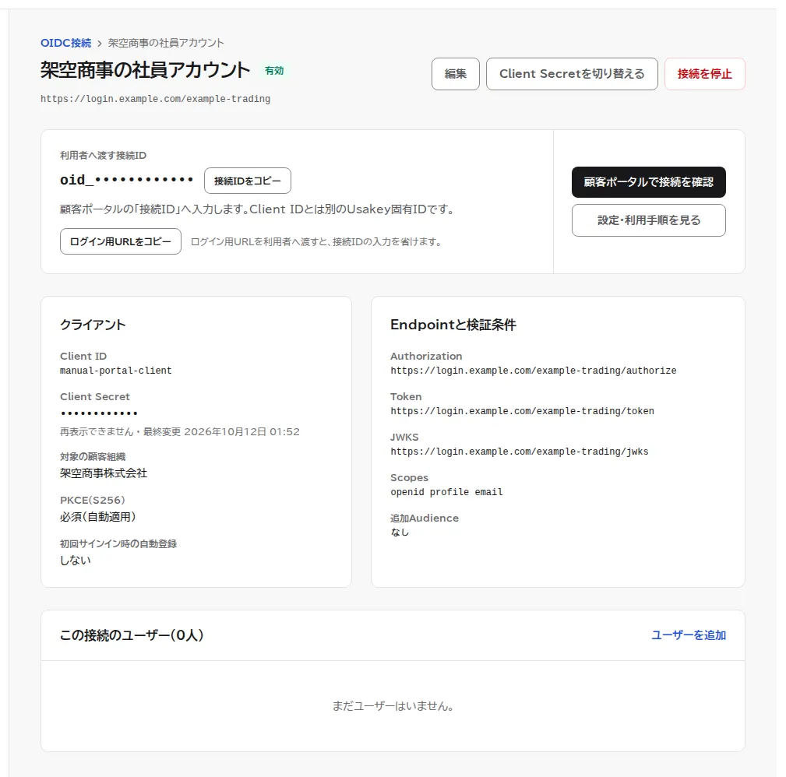Click ログイン用URLをコピー button
This screenshot has width=786, height=777.
tap(120, 241)
